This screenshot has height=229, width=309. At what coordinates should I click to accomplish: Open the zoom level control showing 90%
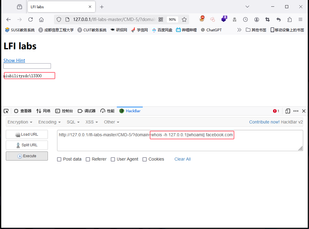click(172, 19)
